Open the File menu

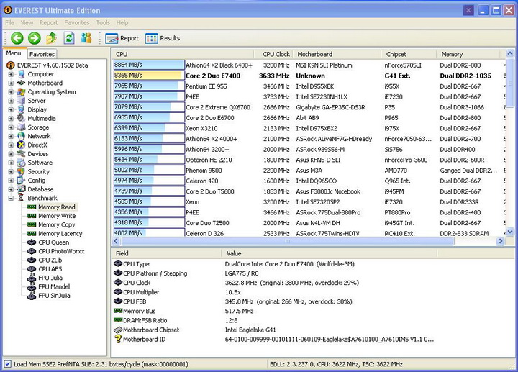coord(9,23)
